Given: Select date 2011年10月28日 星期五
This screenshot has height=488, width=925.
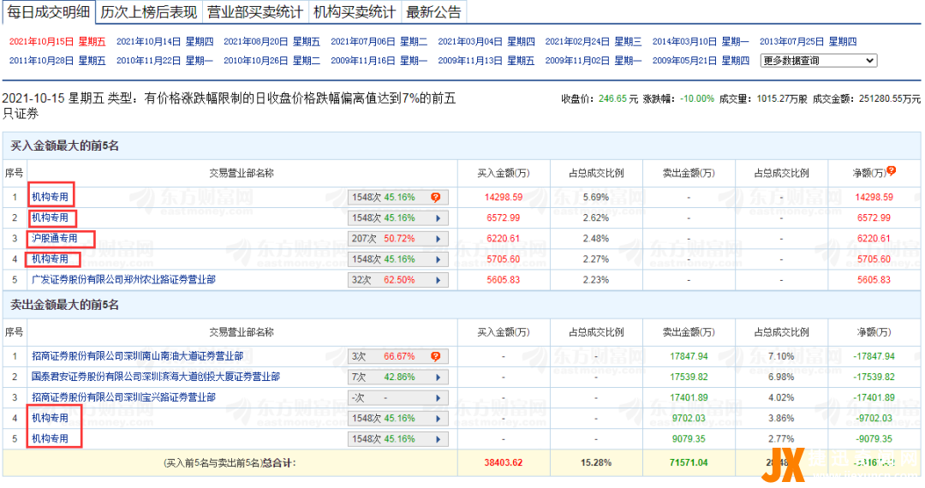Looking at the screenshot, I should pyautogui.click(x=57, y=61).
